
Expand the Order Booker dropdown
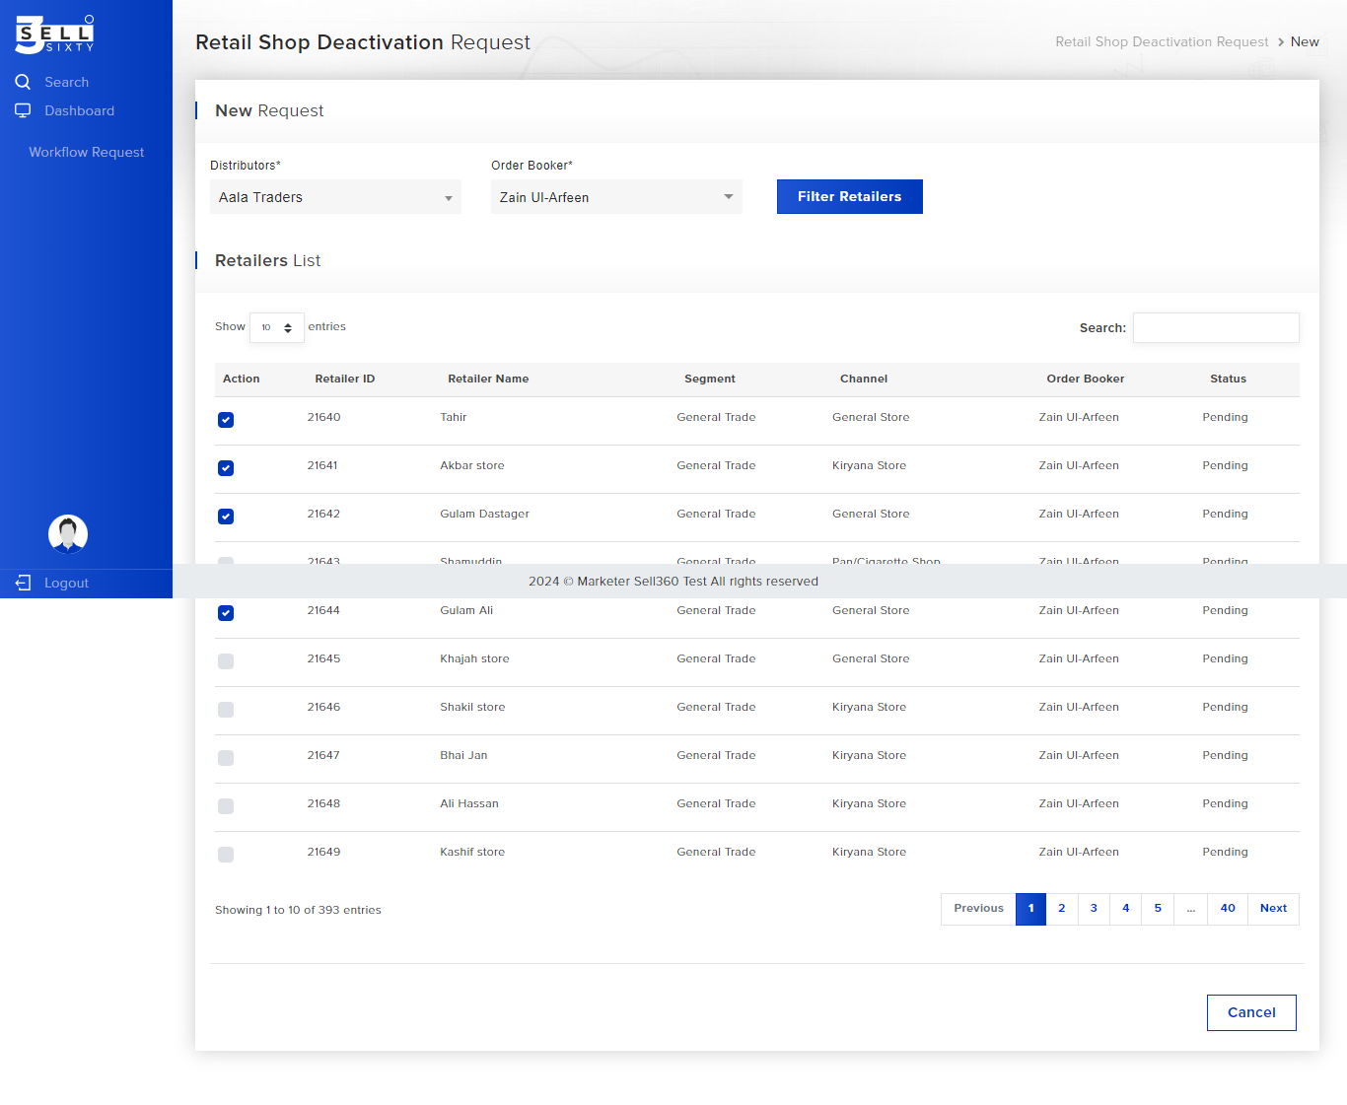(616, 197)
